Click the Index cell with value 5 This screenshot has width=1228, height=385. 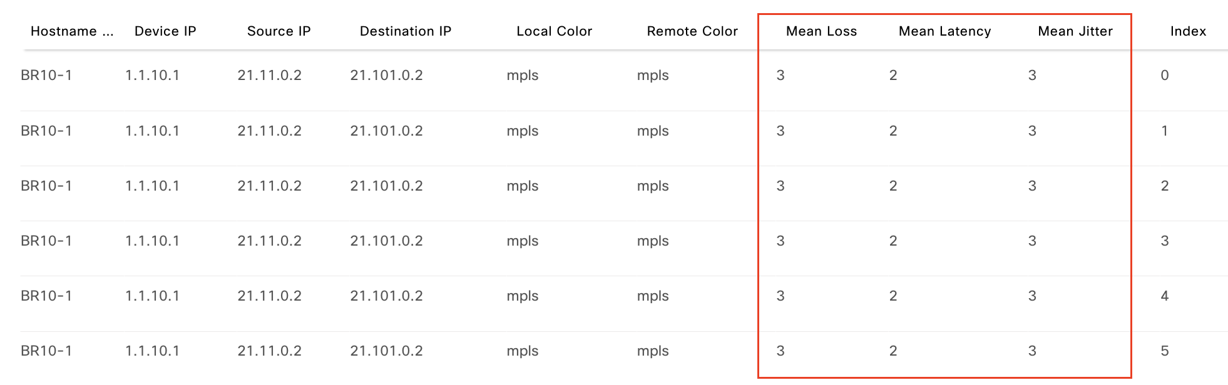(1164, 351)
